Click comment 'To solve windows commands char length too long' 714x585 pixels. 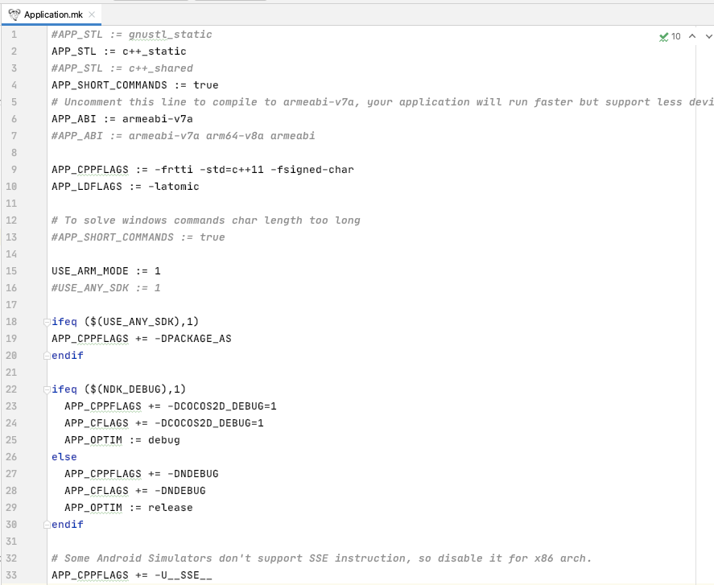(206, 220)
